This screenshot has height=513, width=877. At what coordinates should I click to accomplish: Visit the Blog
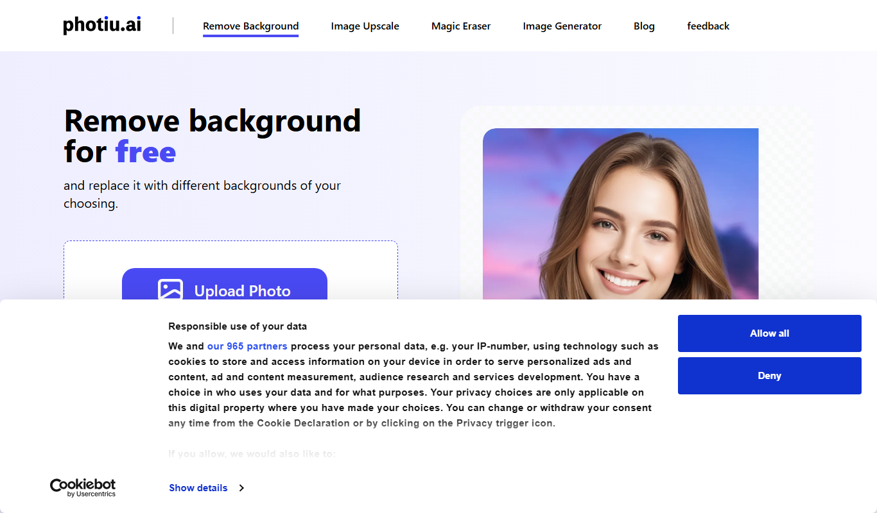tap(644, 26)
